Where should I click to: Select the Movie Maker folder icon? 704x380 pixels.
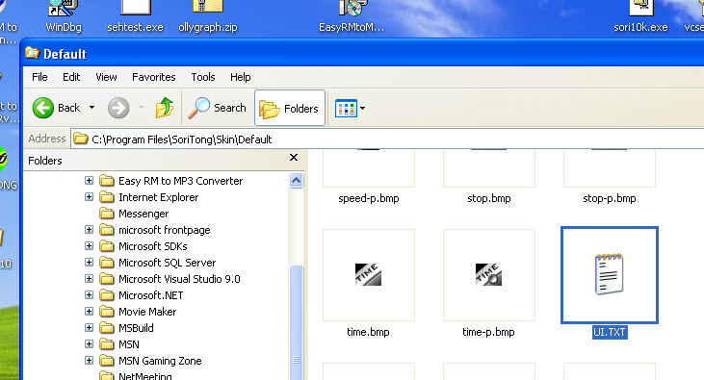(106, 312)
